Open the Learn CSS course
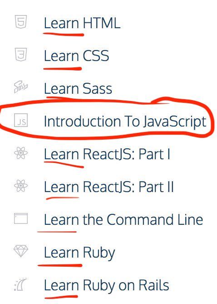Viewport: 217px width, 304px height. click(77, 56)
